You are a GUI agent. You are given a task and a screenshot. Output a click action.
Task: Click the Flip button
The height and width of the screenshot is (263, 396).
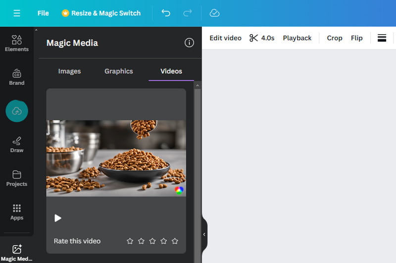(356, 38)
